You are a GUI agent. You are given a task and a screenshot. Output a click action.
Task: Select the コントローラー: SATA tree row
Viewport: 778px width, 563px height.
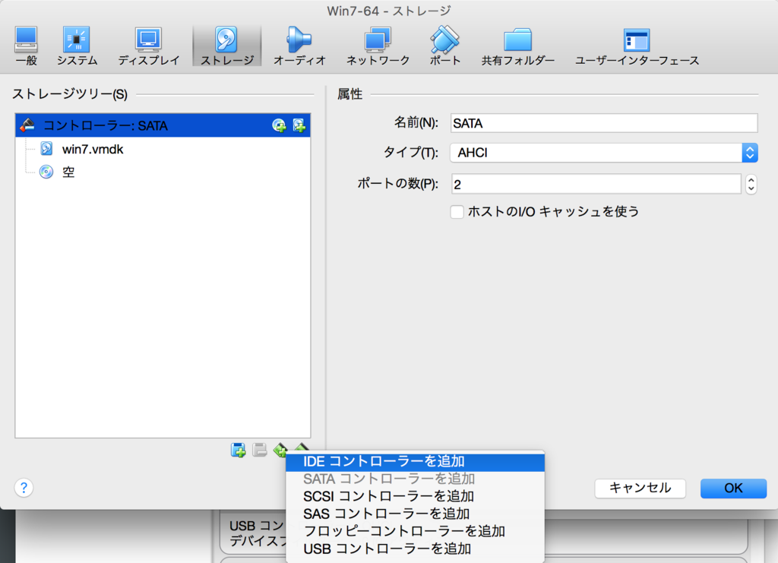(x=163, y=125)
